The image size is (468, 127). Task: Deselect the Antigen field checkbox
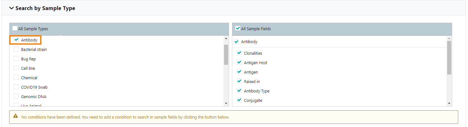(x=239, y=72)
